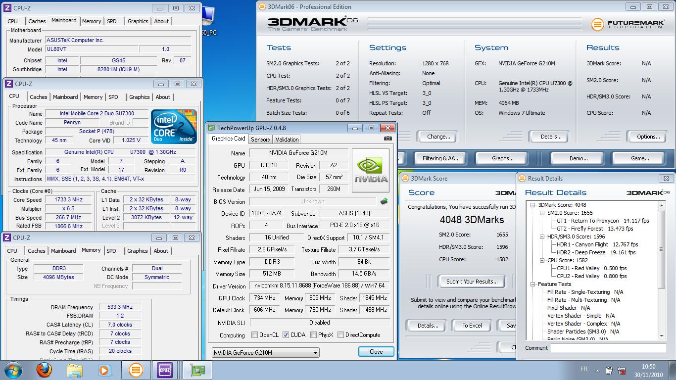Save BIOS with the chip icon in GPU-Z
The image size is (676, 380).
384,201
